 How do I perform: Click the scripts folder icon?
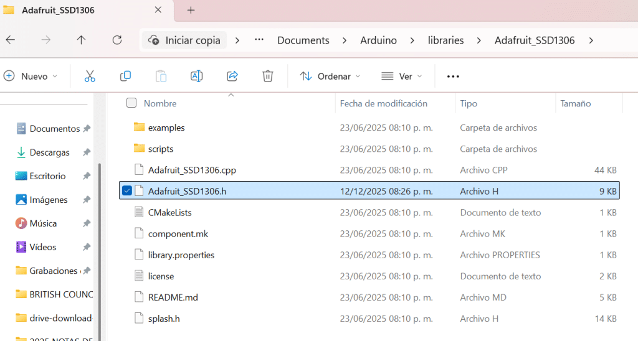click(139, 148)
